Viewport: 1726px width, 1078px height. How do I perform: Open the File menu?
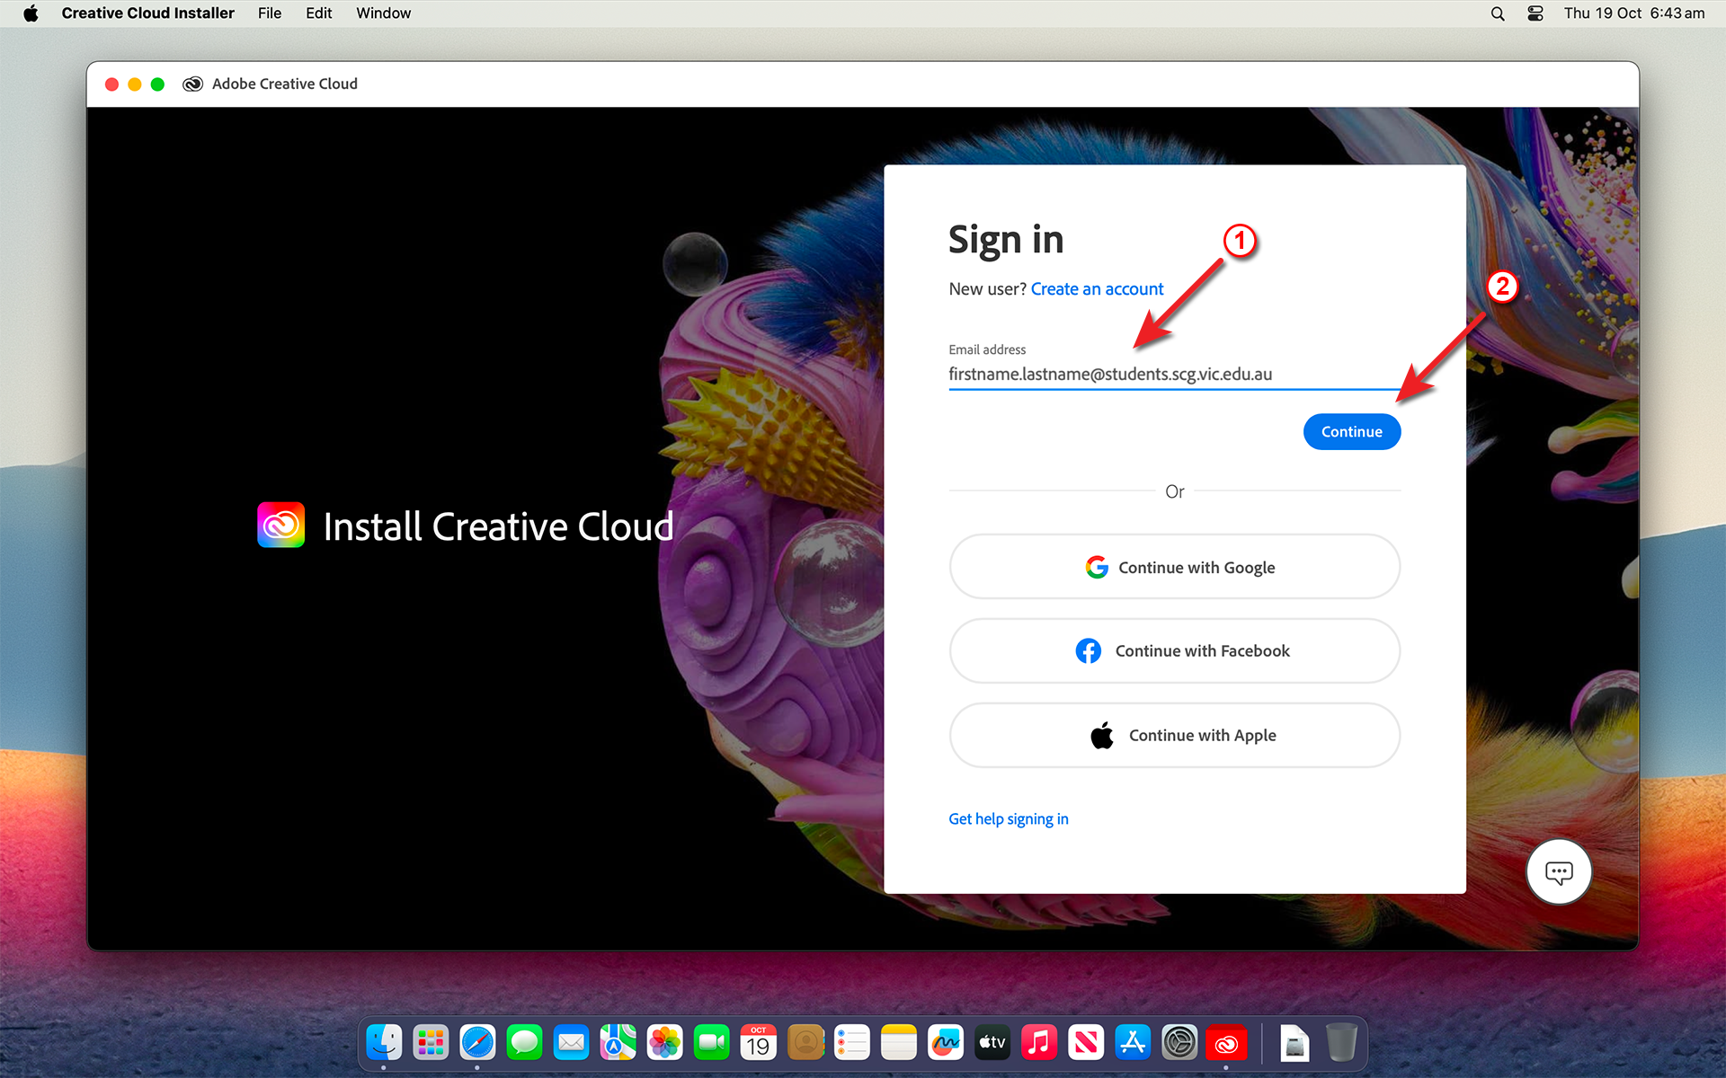pos(270,13)
